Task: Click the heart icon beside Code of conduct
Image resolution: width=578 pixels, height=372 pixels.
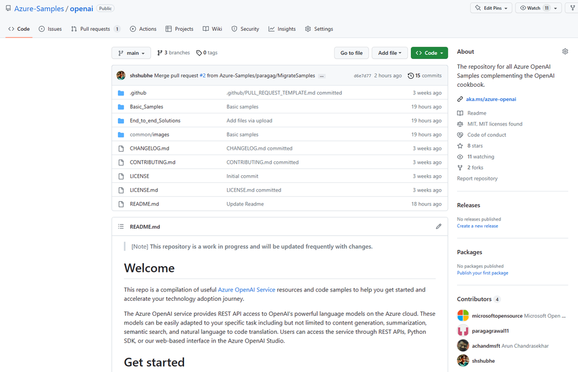Action: click(x=460, y=135)
